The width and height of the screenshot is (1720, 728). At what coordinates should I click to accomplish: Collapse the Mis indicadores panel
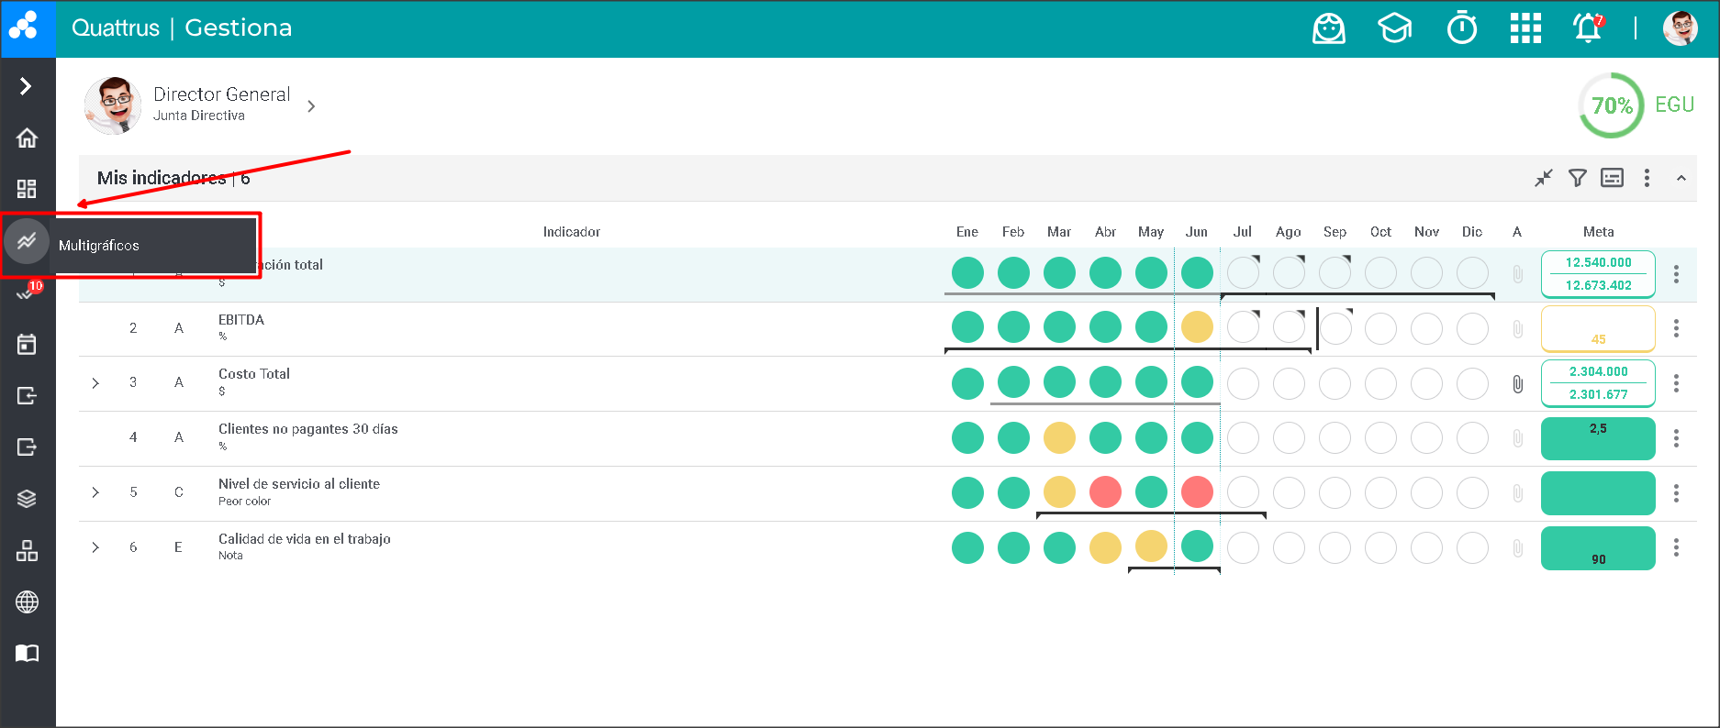tap(1681, 178)
